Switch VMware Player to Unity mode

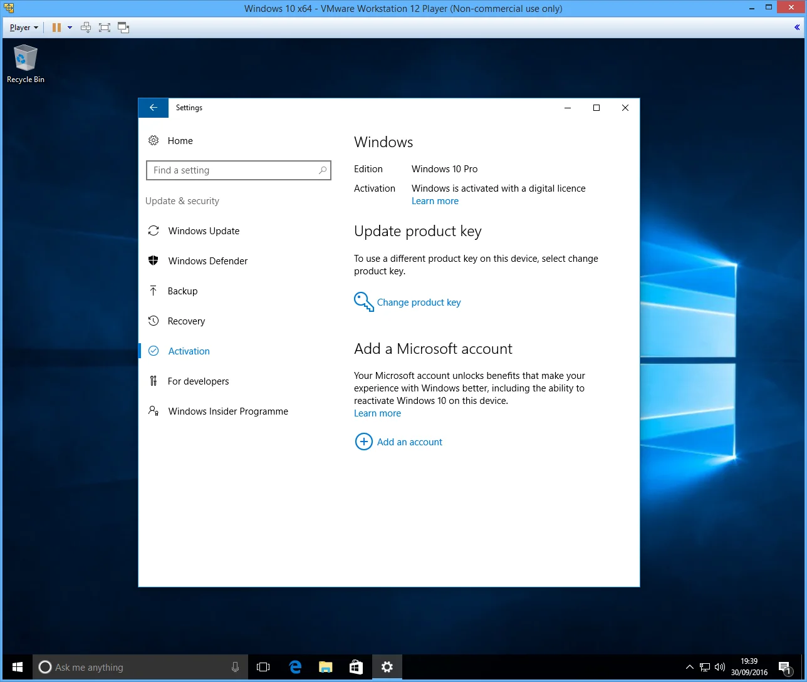123,28
